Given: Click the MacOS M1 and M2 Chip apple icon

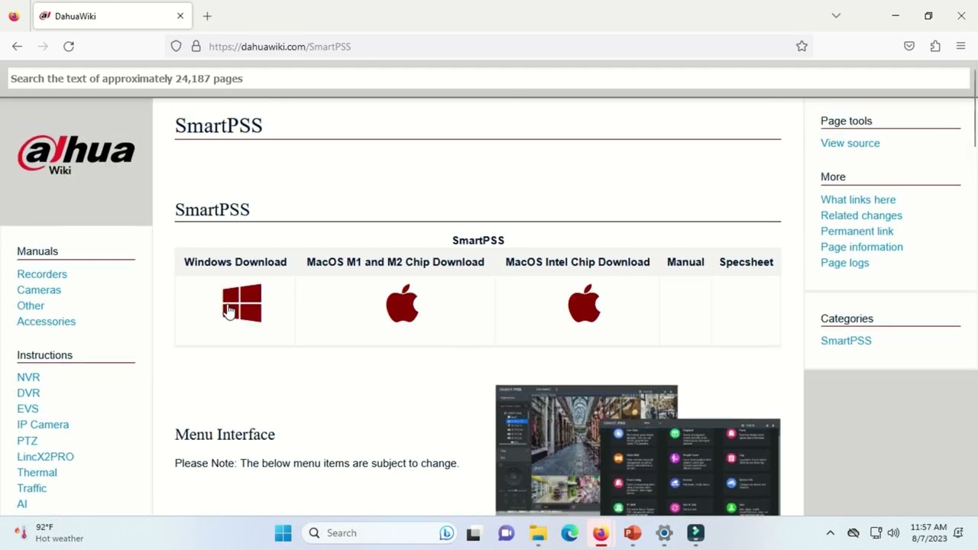Looking at the screenshot, I should tap(402, 303).
